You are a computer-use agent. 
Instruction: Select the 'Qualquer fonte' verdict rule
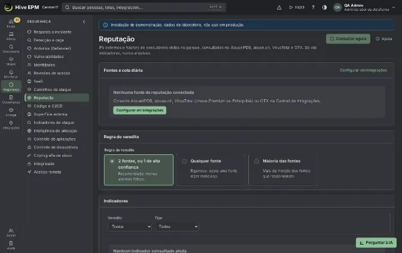pos(211,170)
